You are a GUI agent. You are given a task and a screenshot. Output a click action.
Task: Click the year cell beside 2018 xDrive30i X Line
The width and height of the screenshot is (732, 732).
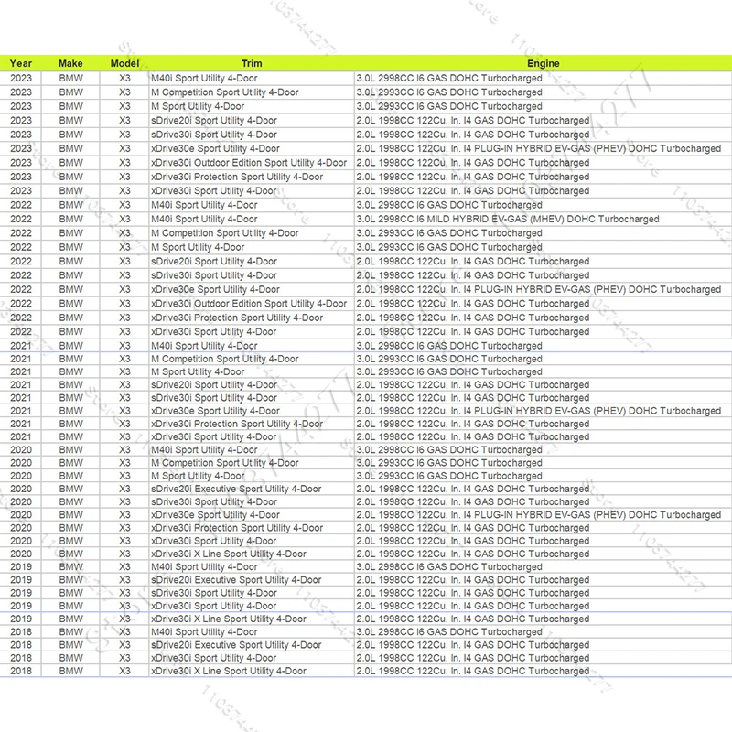click(20, 672)
